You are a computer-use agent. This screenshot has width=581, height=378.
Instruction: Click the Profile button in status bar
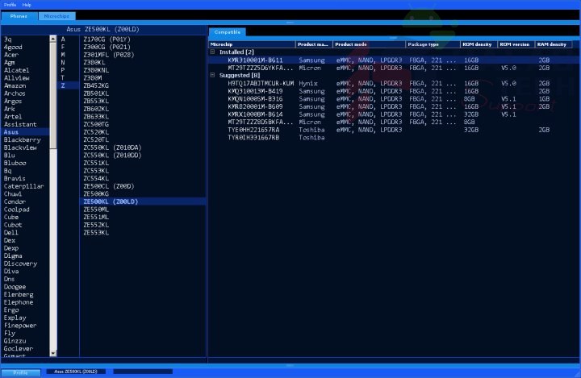coord(20,372)
